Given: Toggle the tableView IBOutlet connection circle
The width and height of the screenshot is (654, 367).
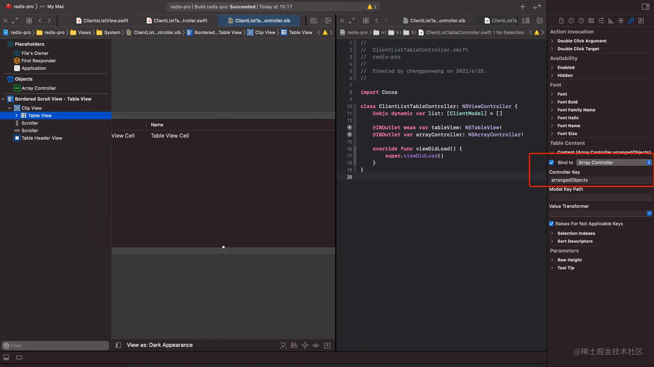Looking at the screenshot, I should click(349, 128).
